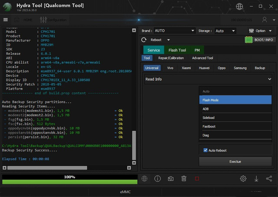278x197 pixels.
Task: Click the trash clear log icon
Action: (x=184, y=179)
